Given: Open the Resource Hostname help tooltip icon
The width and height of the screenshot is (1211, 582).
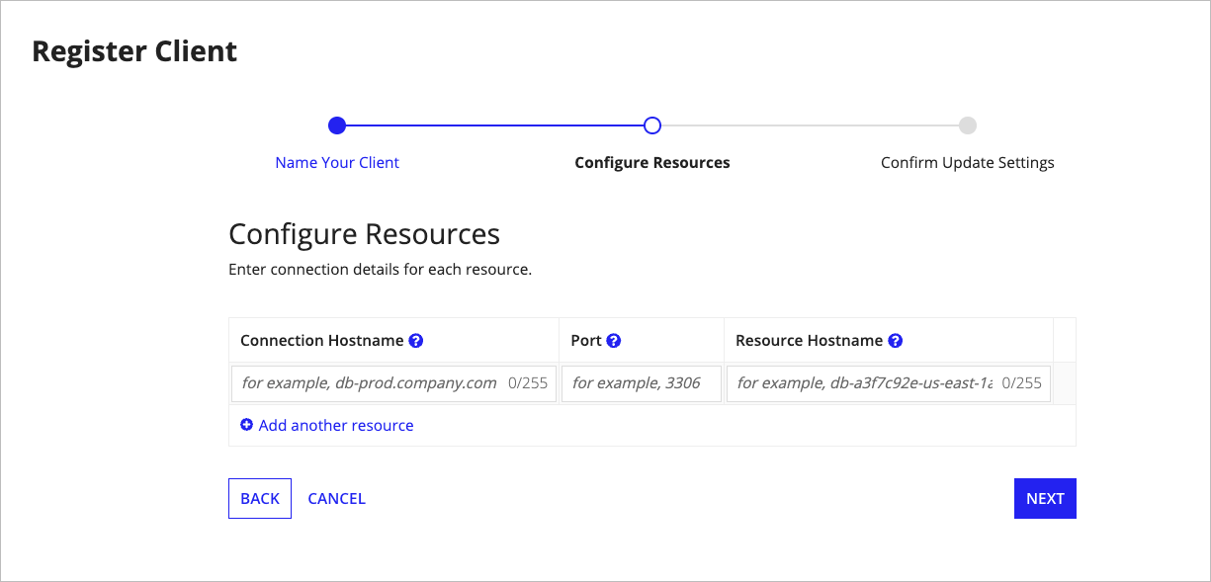Looking at the screenshot, I should 896,341.
